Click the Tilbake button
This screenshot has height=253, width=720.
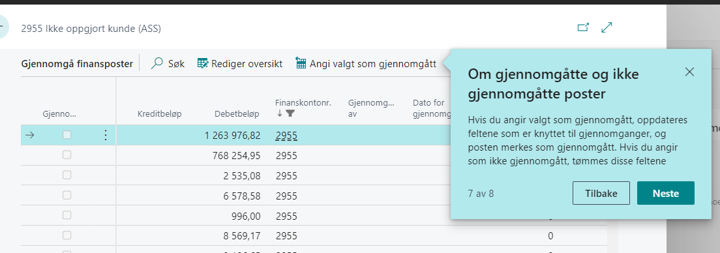click(601, 193)
